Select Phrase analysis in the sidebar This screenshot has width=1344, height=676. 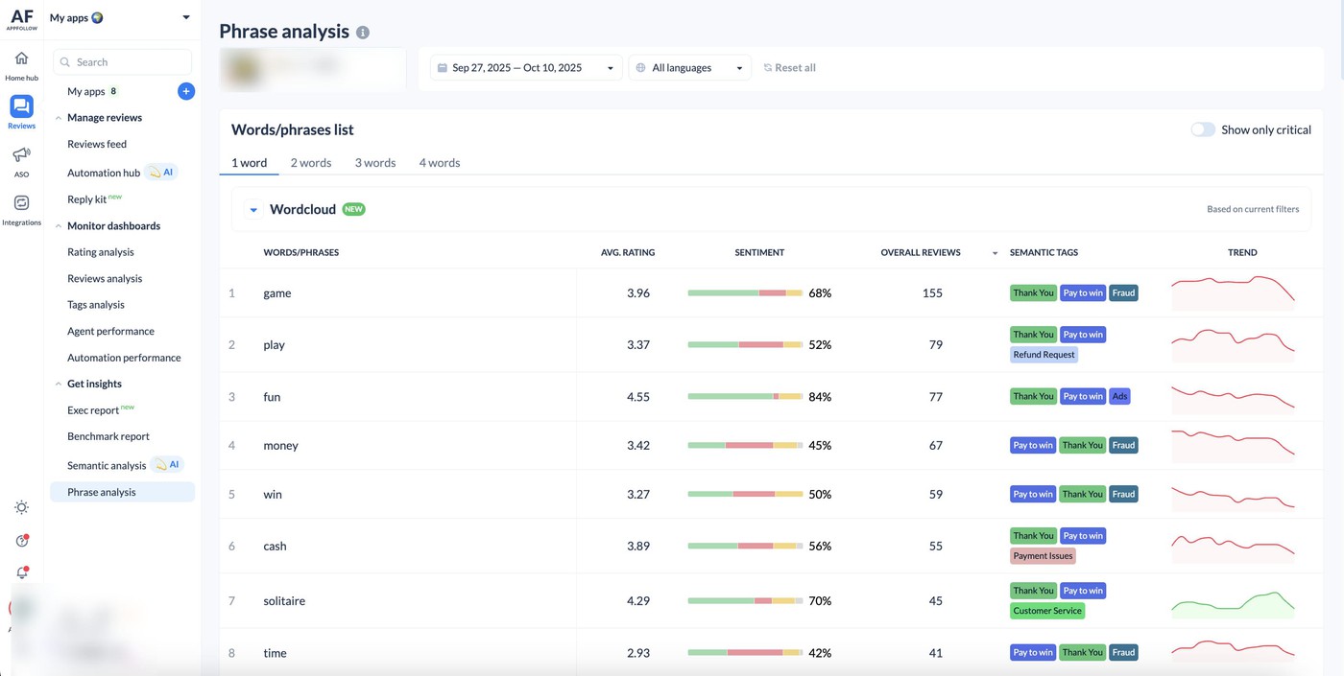[x=122, y=492]
